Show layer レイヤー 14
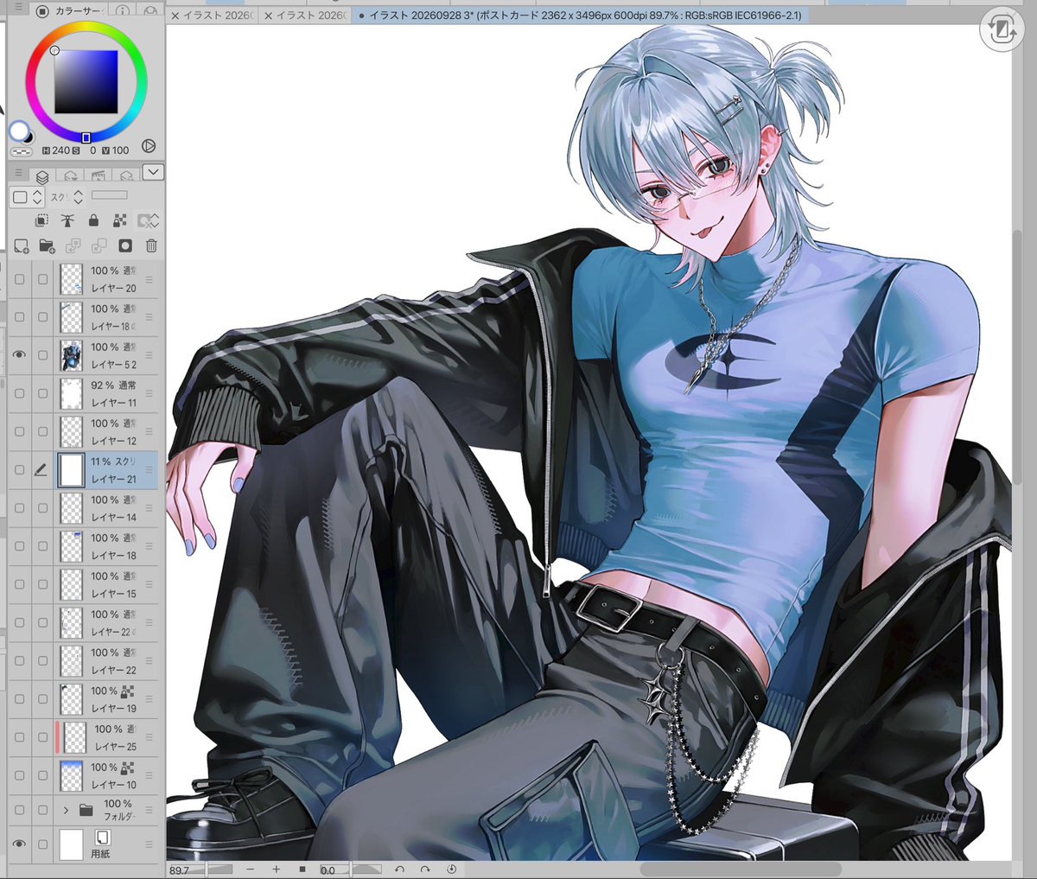The image size is (1037, 879). 20,508
